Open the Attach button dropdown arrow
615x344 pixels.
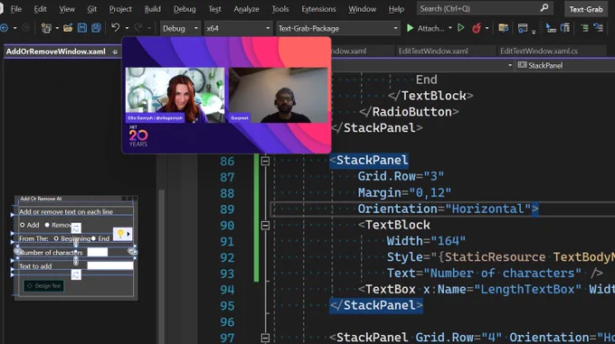[450, 28]
